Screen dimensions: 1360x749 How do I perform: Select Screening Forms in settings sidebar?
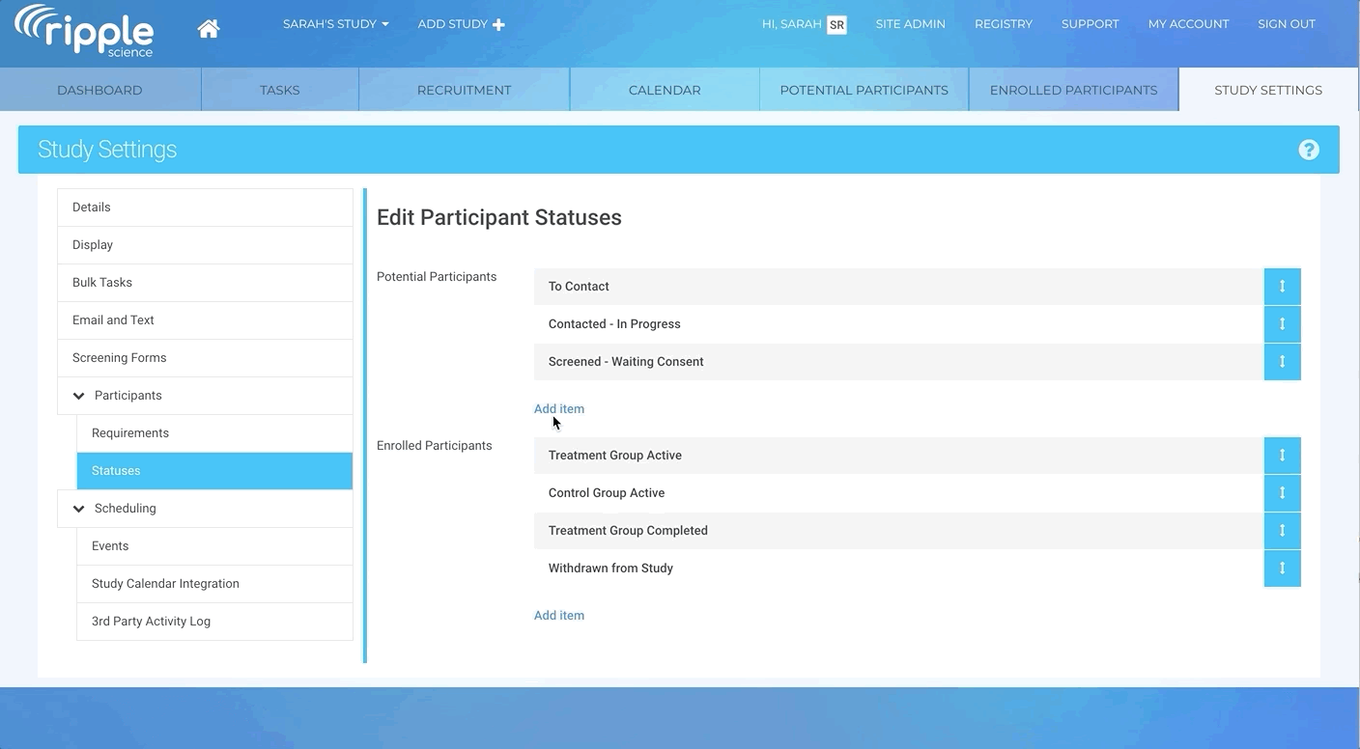click(x=120, y=358)
